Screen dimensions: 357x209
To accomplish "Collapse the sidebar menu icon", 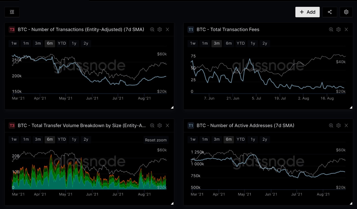I will [x=12, y=12].
